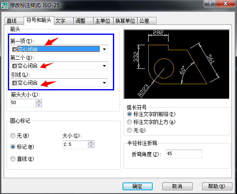Open the 换算单位 tab
The height and width of the screenshot is (194, 237).
(x=125, y=21)
